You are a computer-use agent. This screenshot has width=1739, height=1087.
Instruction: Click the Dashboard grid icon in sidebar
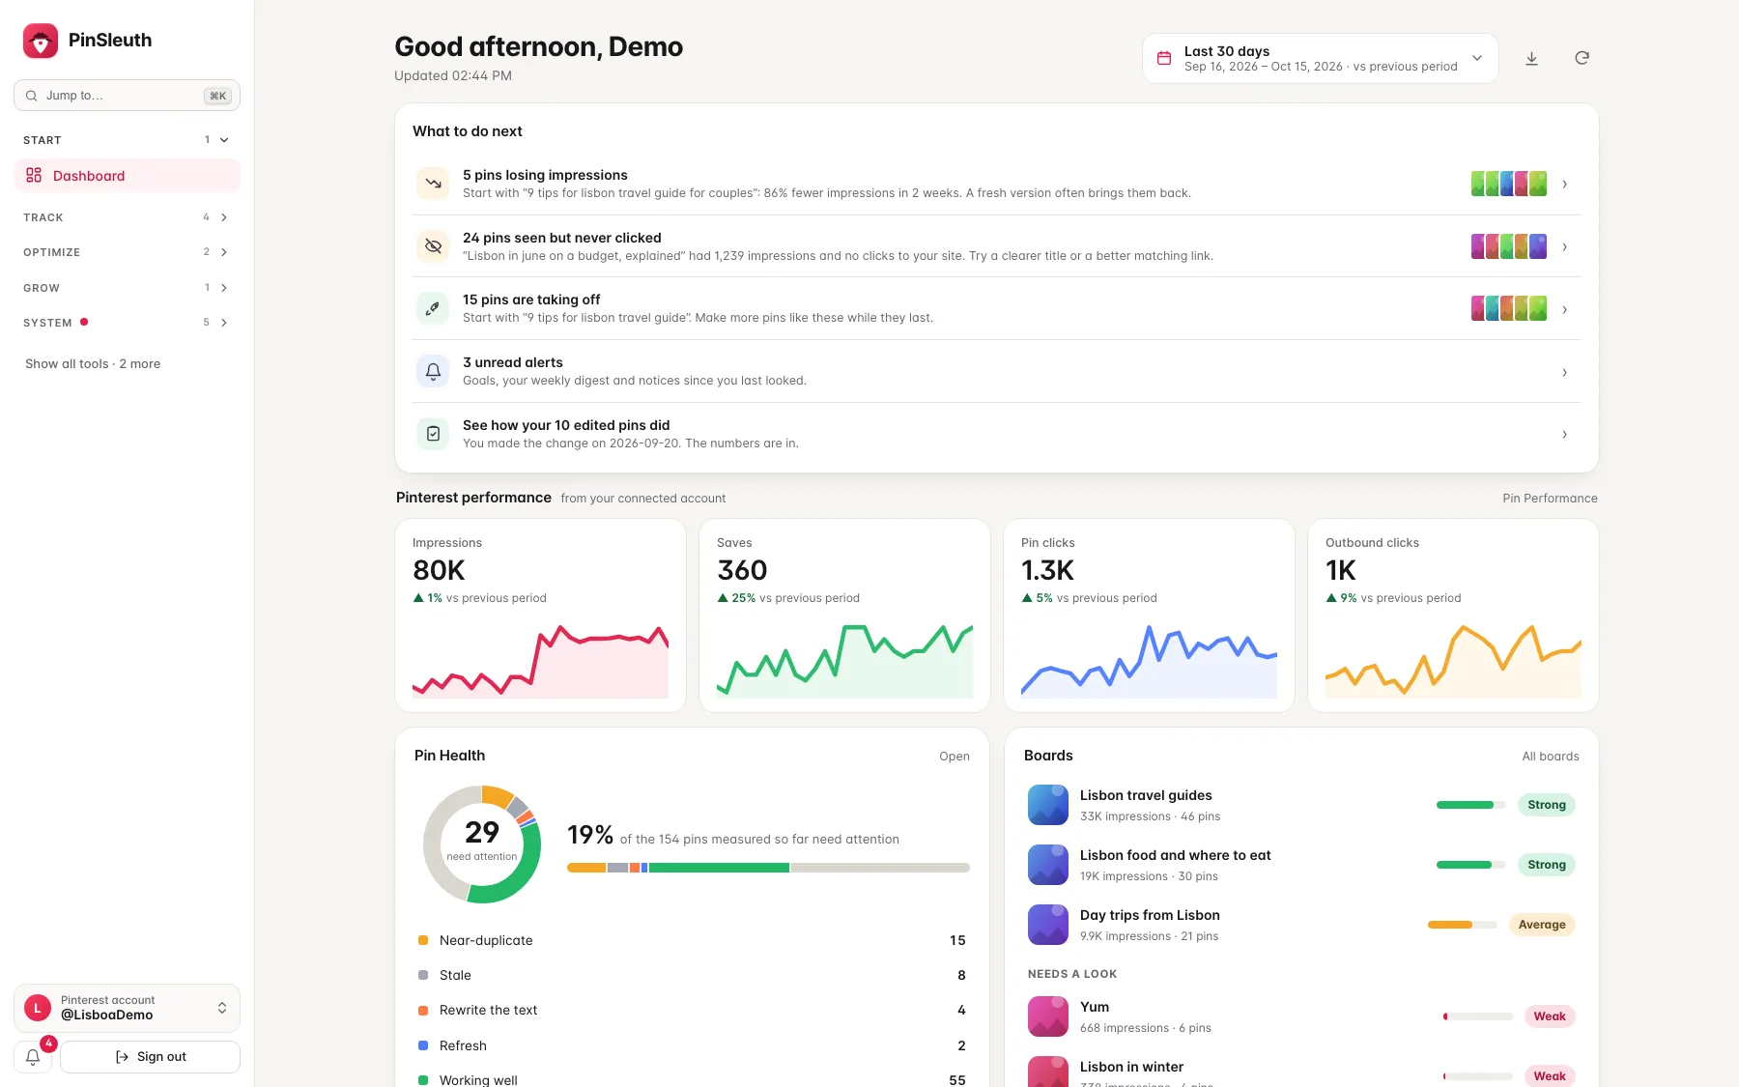[34, 176]
